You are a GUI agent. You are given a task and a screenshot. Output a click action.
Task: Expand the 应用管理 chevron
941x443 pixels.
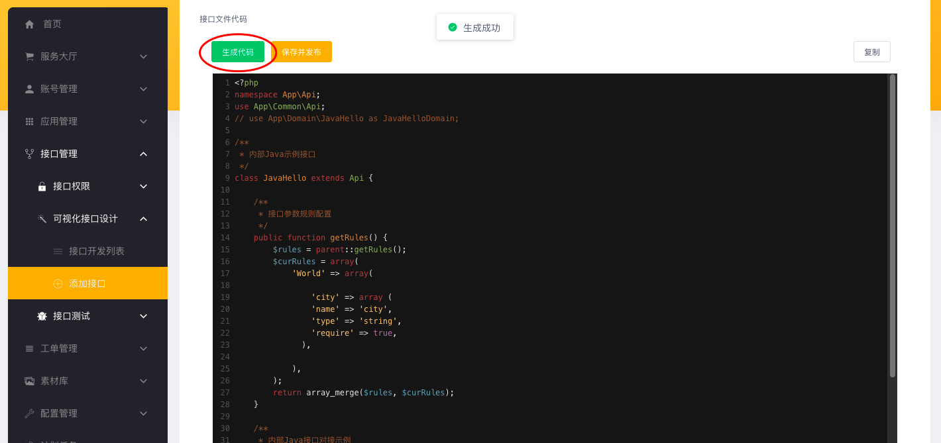coord(143,121)
